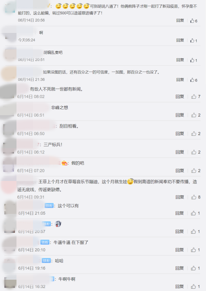This screenshot has height=291, width=206.
Task: Reply to the comment '牛啊牛啊'
Action: (x=180, y=287)
